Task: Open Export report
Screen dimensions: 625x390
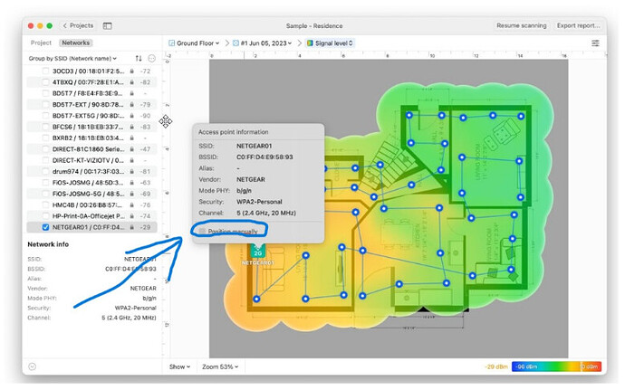Action: [578, 25]
